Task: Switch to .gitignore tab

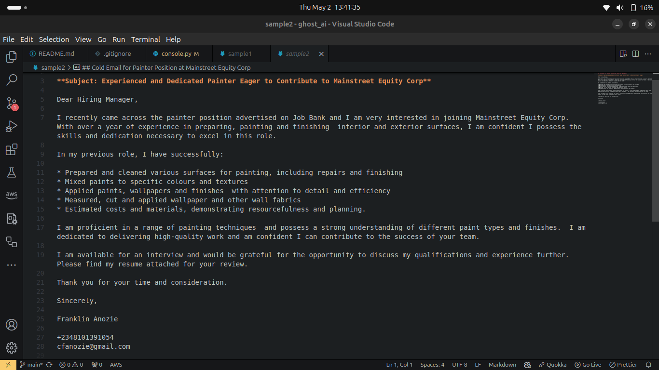Action: pos(117,54)
